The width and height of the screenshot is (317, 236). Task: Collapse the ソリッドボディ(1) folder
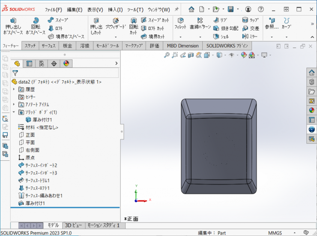click(x=14, y=112)
